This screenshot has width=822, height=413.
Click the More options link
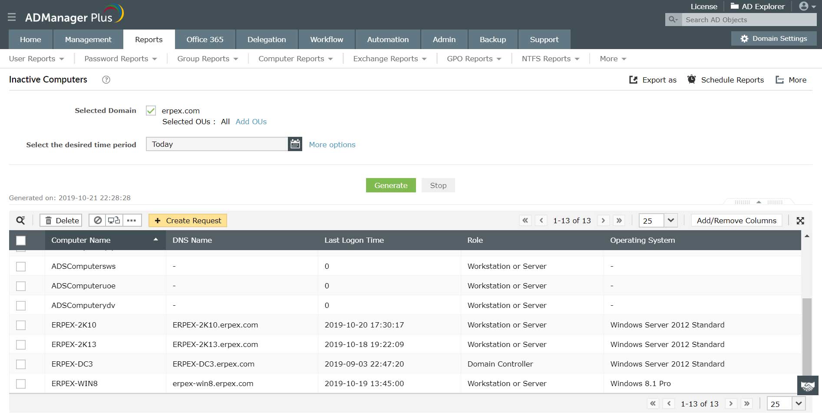332,145
